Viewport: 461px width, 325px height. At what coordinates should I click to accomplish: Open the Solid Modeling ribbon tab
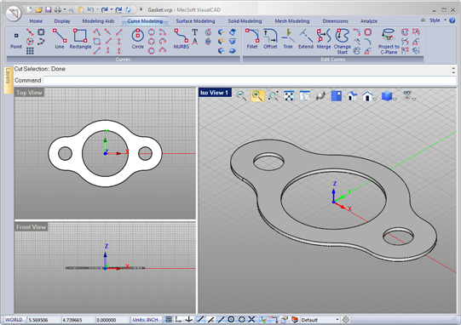click(245, 21)
